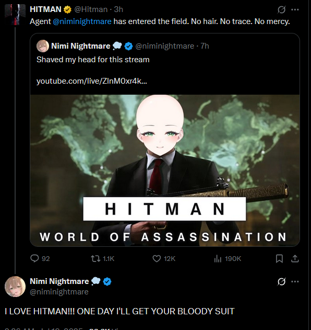
Task: View analytics icon showing 190K views
Action: coord(218,258)
